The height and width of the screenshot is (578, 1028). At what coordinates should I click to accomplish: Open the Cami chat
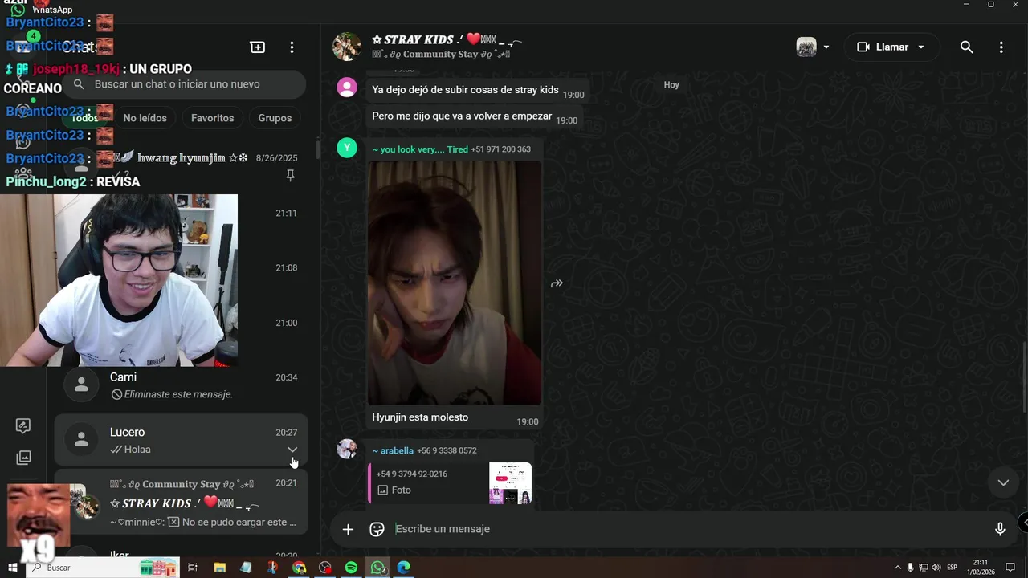coord(181,386)
